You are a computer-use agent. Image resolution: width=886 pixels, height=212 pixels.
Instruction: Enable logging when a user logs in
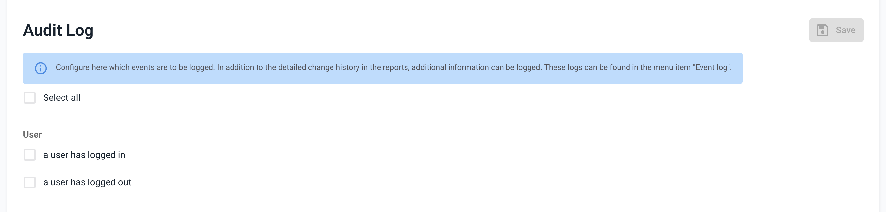[30, 155]
